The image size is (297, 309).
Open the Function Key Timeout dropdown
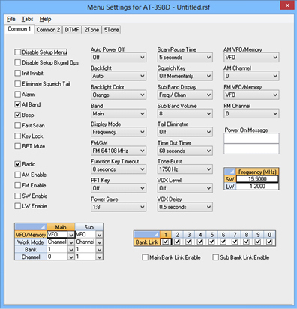(x=118, y=169)
